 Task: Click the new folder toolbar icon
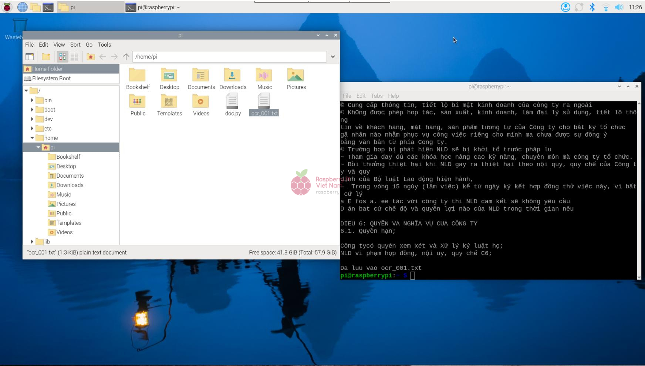click(x=46, y=57)
